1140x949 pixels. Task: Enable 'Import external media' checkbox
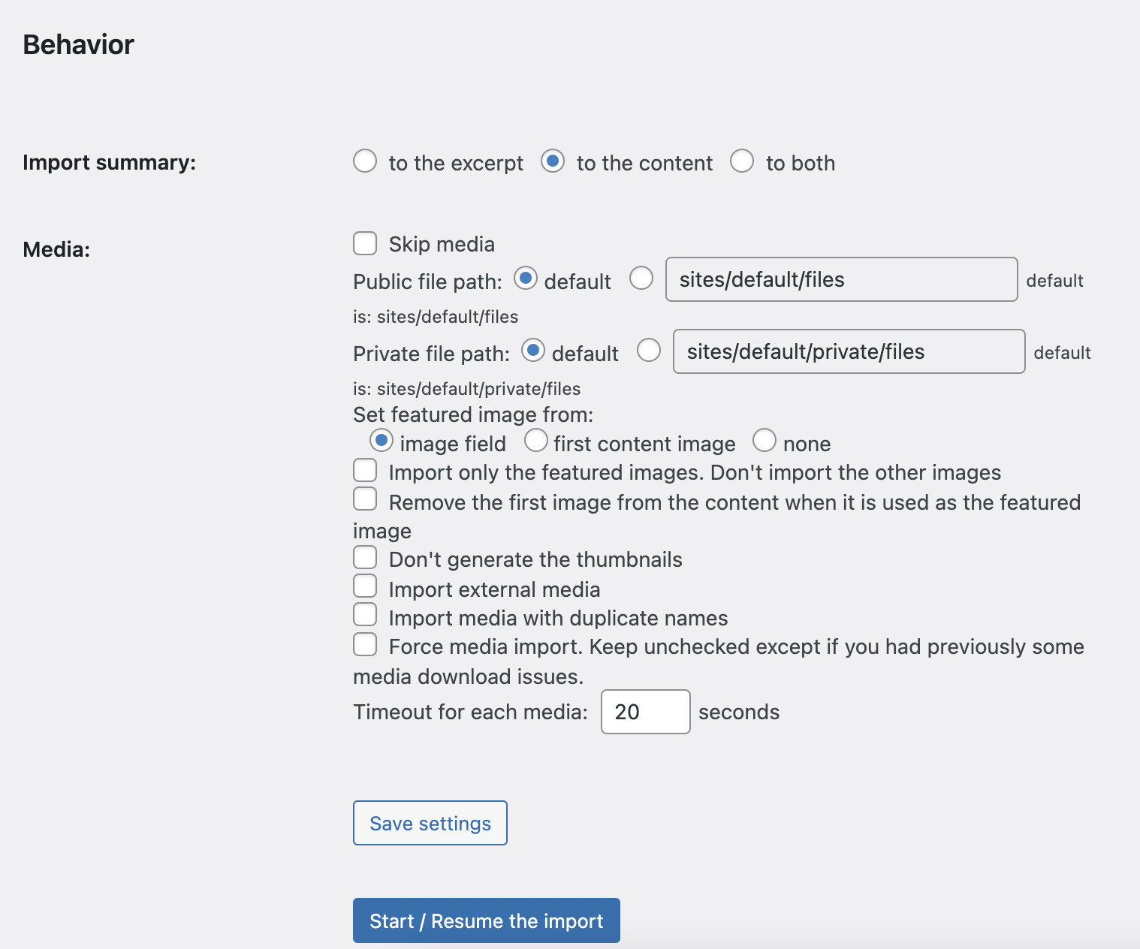pyautogui.click(x=365, y=586)
